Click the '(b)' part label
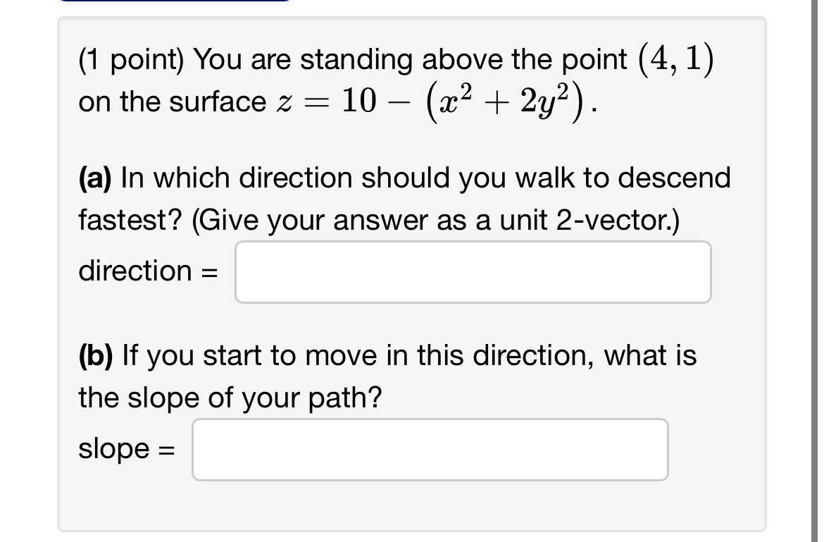Screen dimensions: 824x542 [98, 355]
